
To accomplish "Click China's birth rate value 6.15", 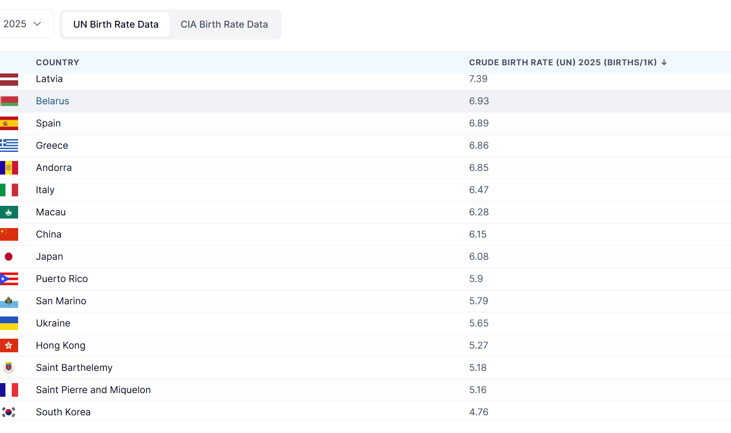I will [x=478, y=234].
